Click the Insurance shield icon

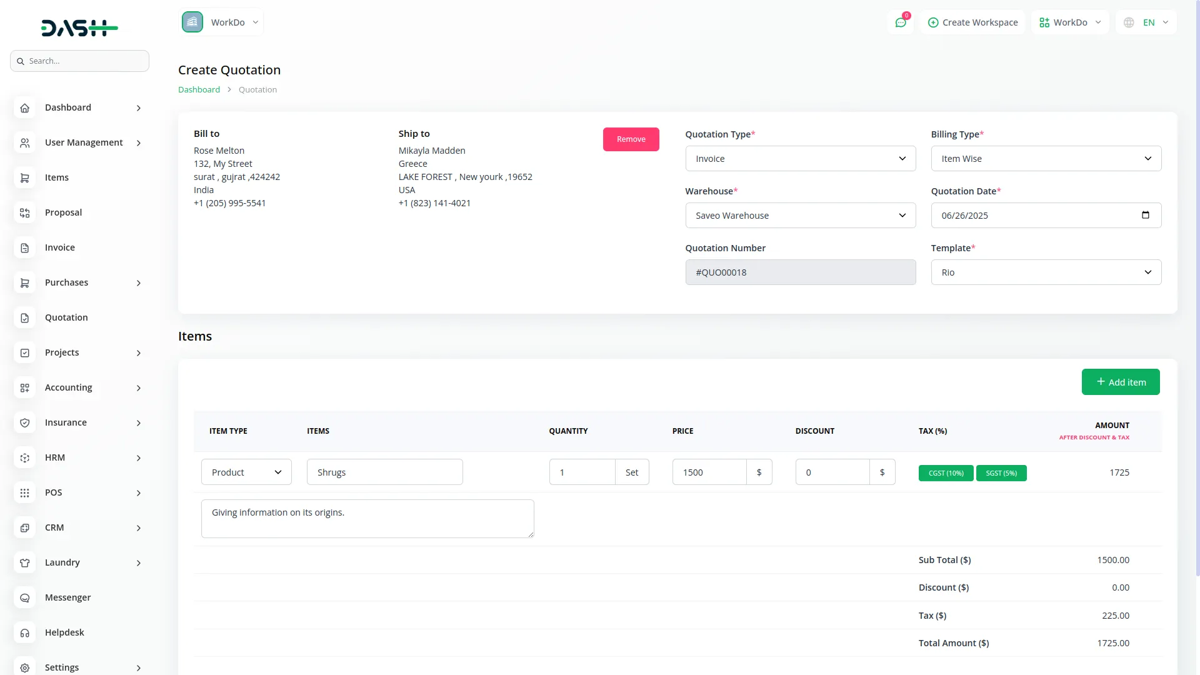point(24,423)
